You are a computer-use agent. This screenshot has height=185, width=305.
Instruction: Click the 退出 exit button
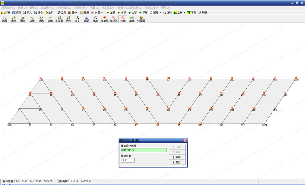[x=177, y=162]
